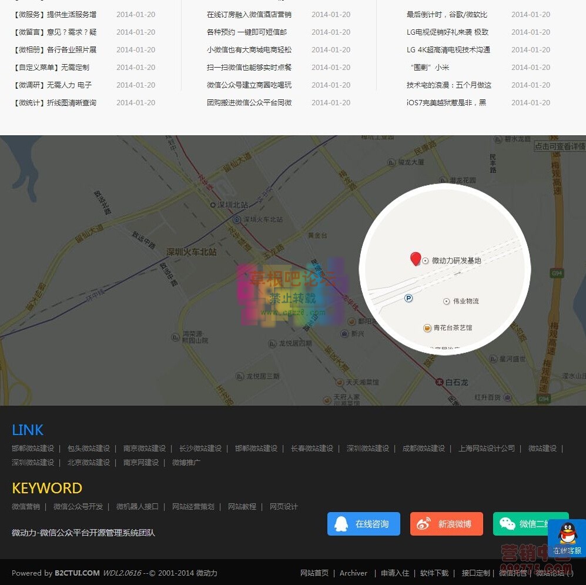
Task: Click the 微信营销 keyword link
Action: point(25,506)
